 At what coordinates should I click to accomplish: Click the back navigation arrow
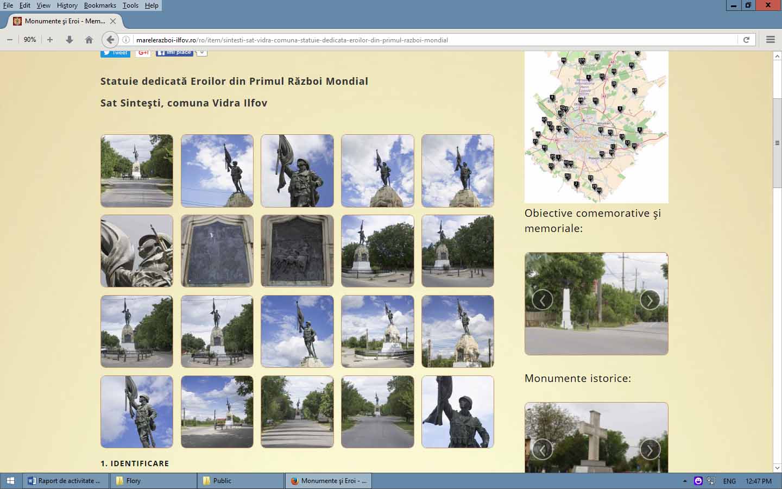click(x=110, y=40)
